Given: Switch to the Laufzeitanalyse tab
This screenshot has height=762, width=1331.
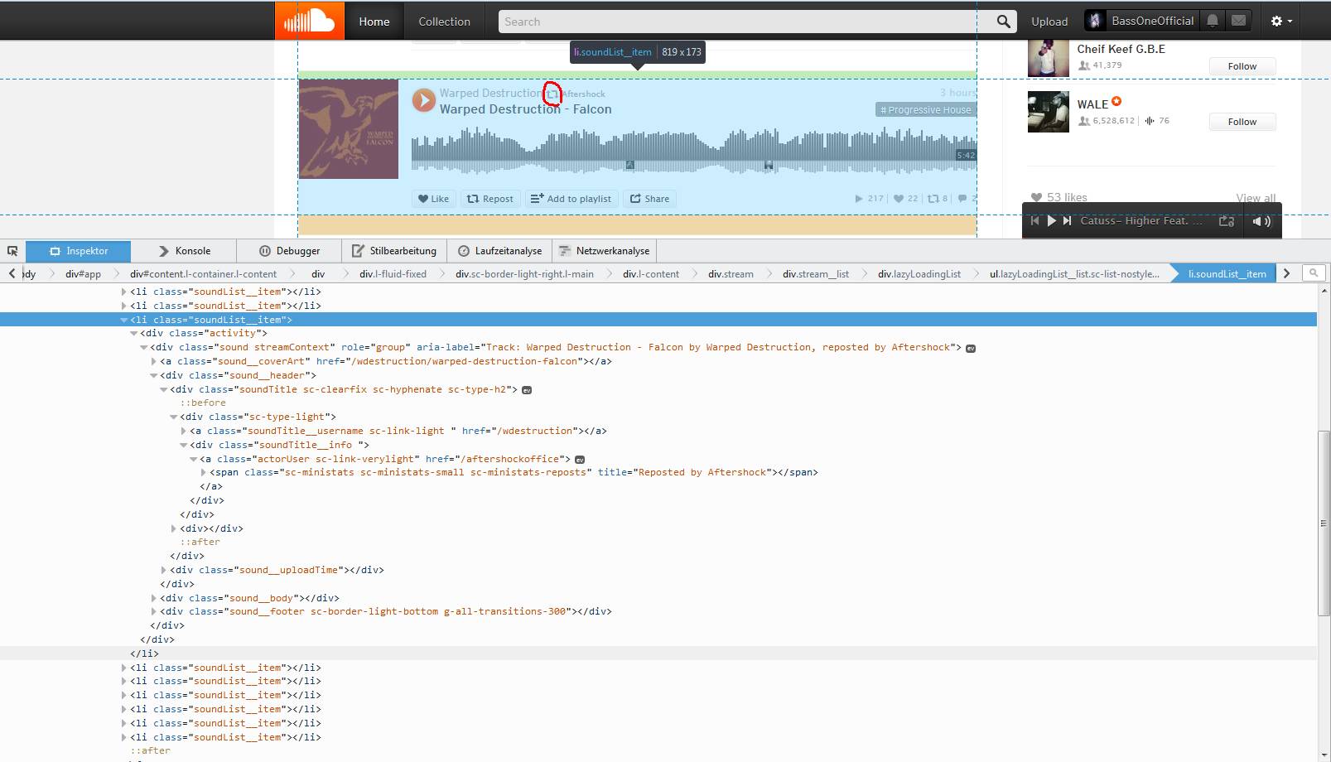Looking at the screenshot, I should 499,251.
